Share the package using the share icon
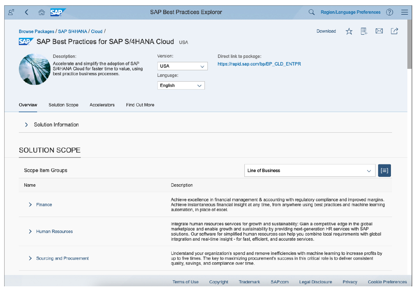Screen dimensions: 417x291 (394, 31)
